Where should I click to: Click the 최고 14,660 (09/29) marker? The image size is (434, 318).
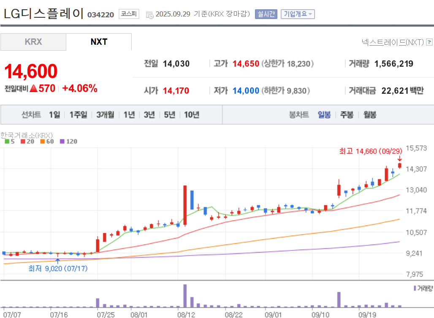pos(371,151)
